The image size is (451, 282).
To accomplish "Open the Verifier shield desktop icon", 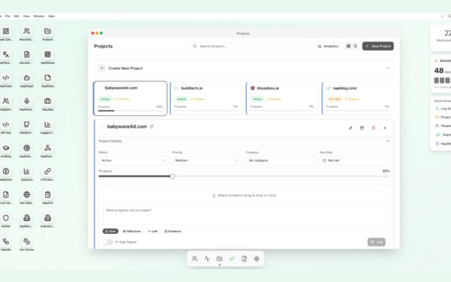I will pyautogui.click(x=6, y=218).
